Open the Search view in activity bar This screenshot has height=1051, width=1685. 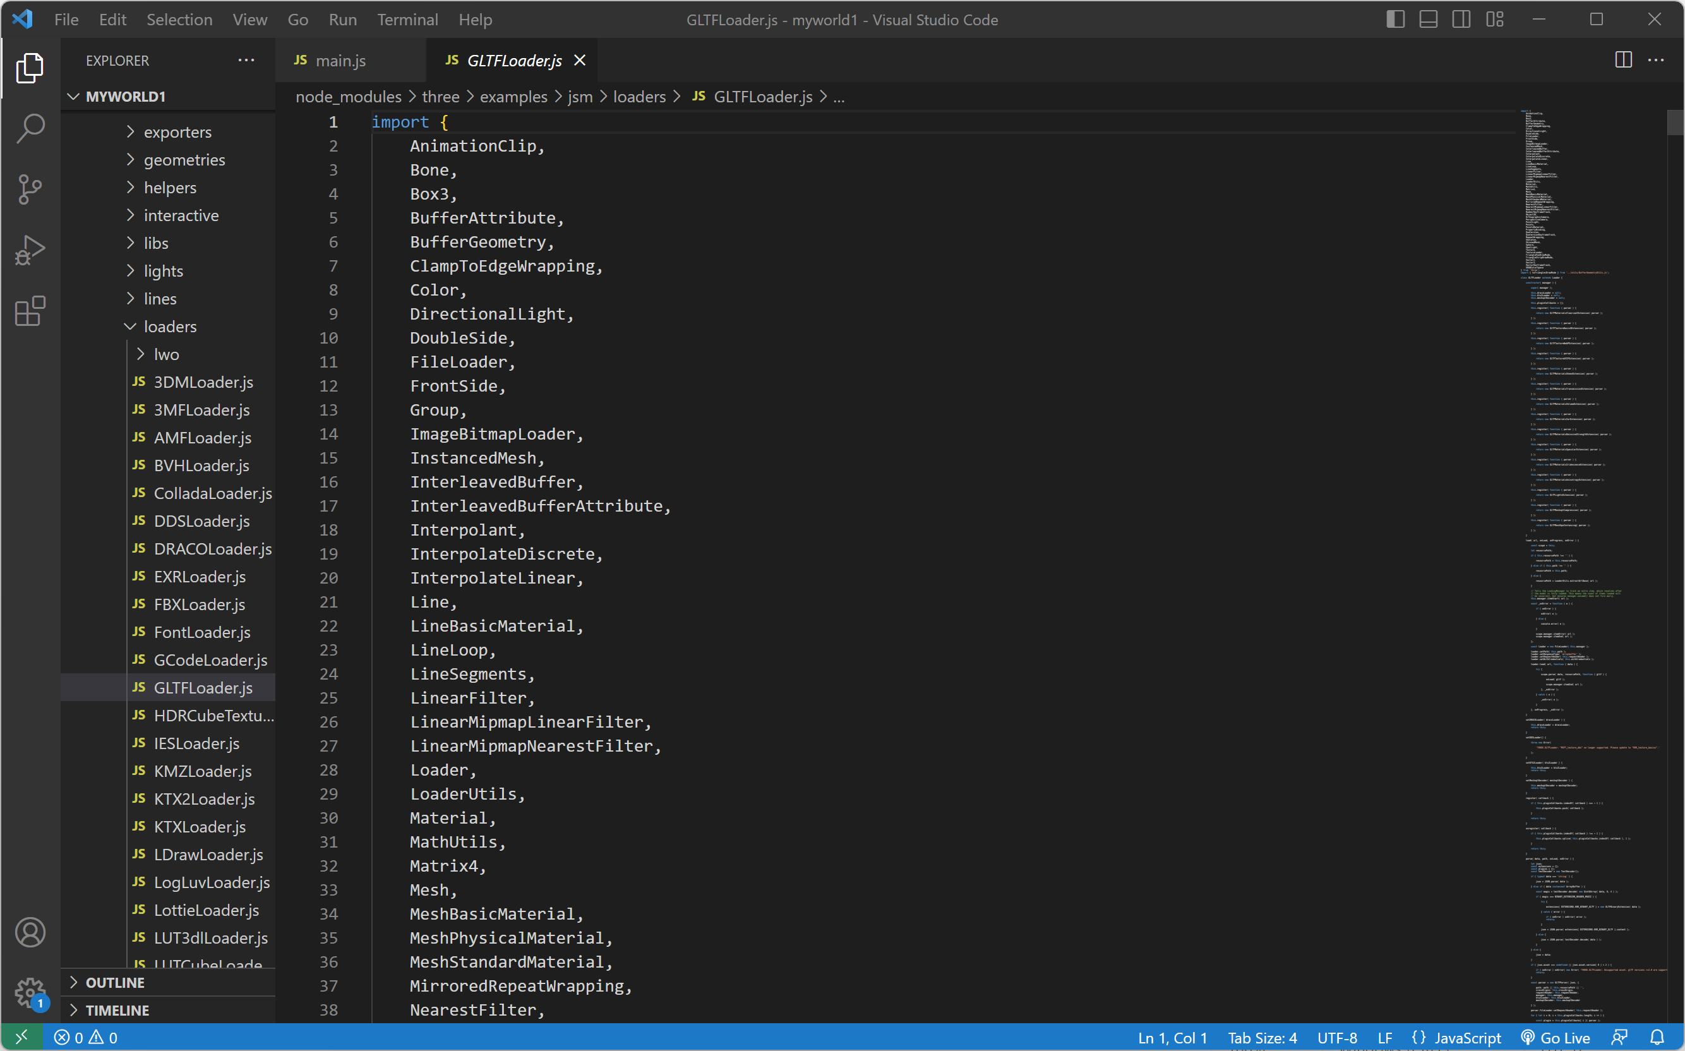(30, 129)
